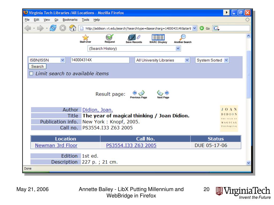Click the Location column header
The width and height of the screenshot is (274, 205).
[66, 139]
